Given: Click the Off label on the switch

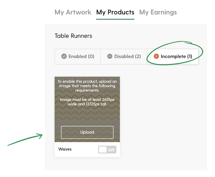Looking at the screenshot, I should click(111, 150).
